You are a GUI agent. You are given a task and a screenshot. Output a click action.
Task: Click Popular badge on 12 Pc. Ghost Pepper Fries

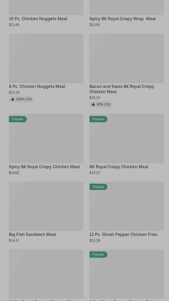(x=98, y=187)
